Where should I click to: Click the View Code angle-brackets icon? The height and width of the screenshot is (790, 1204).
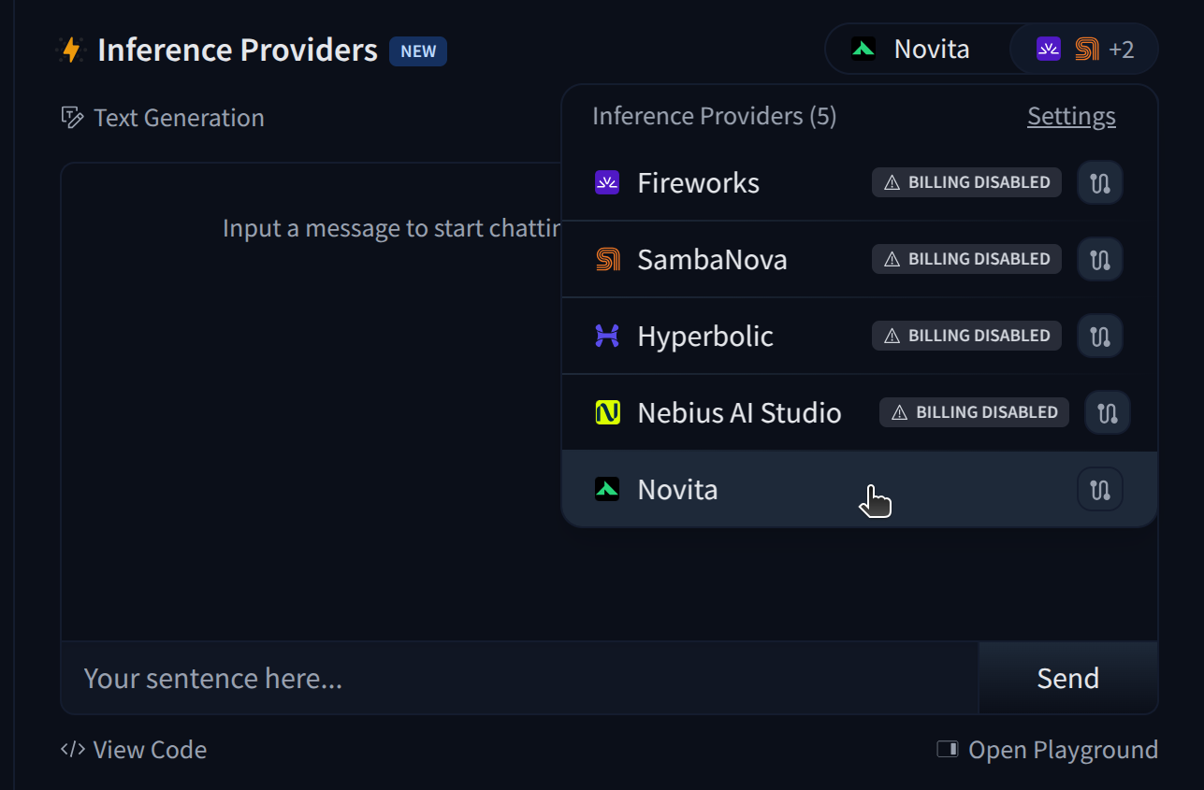[x=71, y=749]
